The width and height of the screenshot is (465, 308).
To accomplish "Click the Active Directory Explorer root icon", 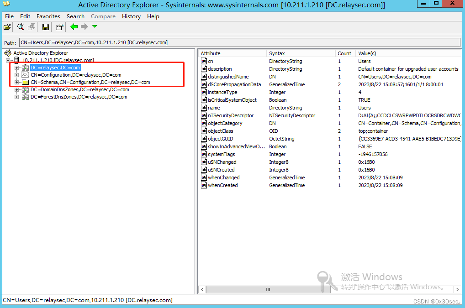I will click(x=8, y=53).
